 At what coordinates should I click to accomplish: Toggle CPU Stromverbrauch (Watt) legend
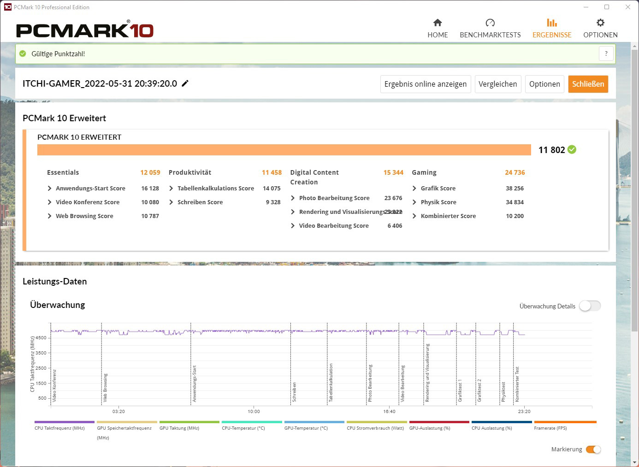pos(377,425)
